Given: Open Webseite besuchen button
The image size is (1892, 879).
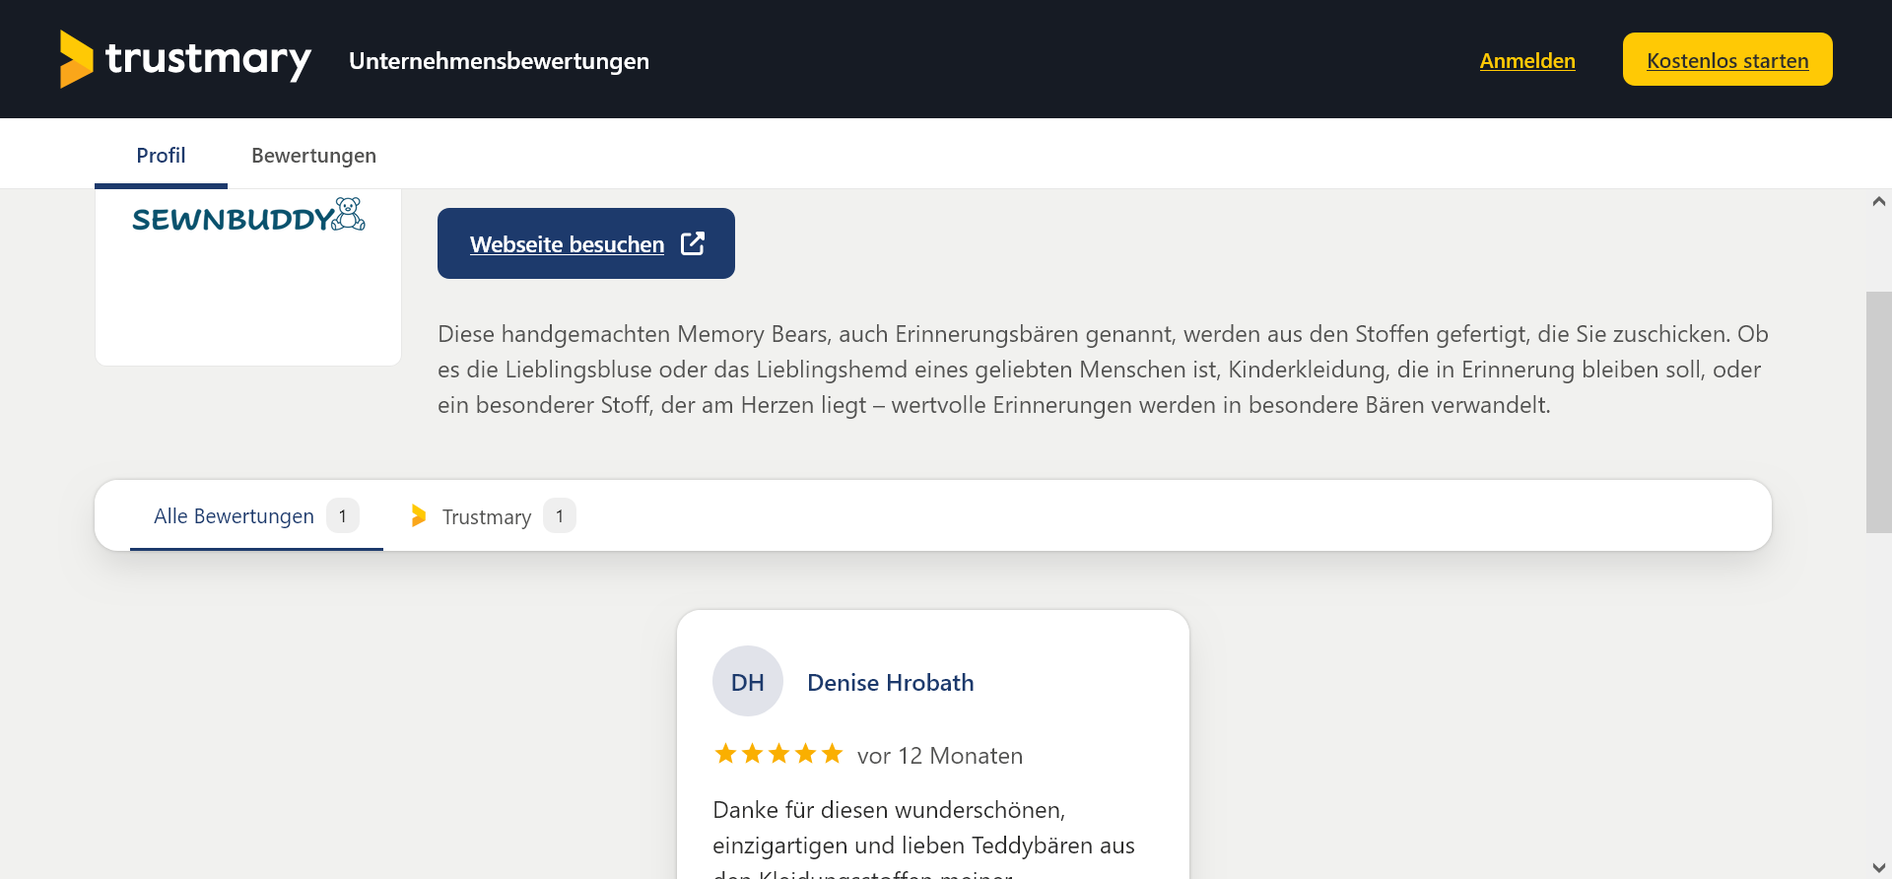Looking at the screenshot, I should [586, 243].
